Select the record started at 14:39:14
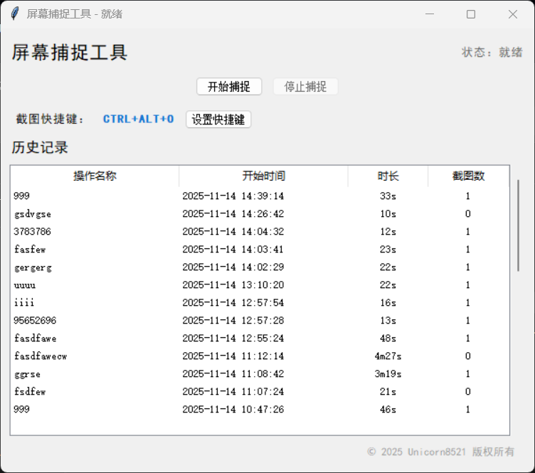The height and width of the screenshot is (473, 535). click(260, 196)
